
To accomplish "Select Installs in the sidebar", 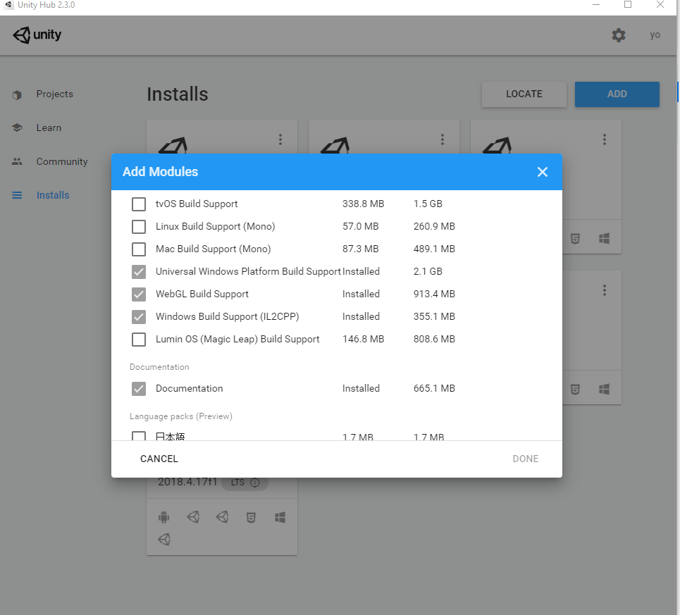I will click(x=53, y=195).
